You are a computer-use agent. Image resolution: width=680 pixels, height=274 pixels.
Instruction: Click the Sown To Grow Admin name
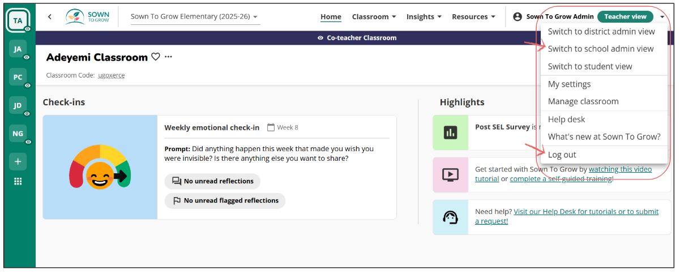pos(560,17)
